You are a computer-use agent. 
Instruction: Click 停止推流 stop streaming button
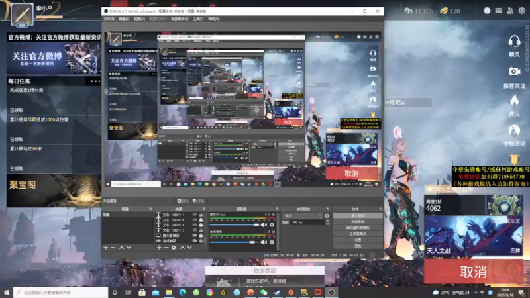[358, 216]
